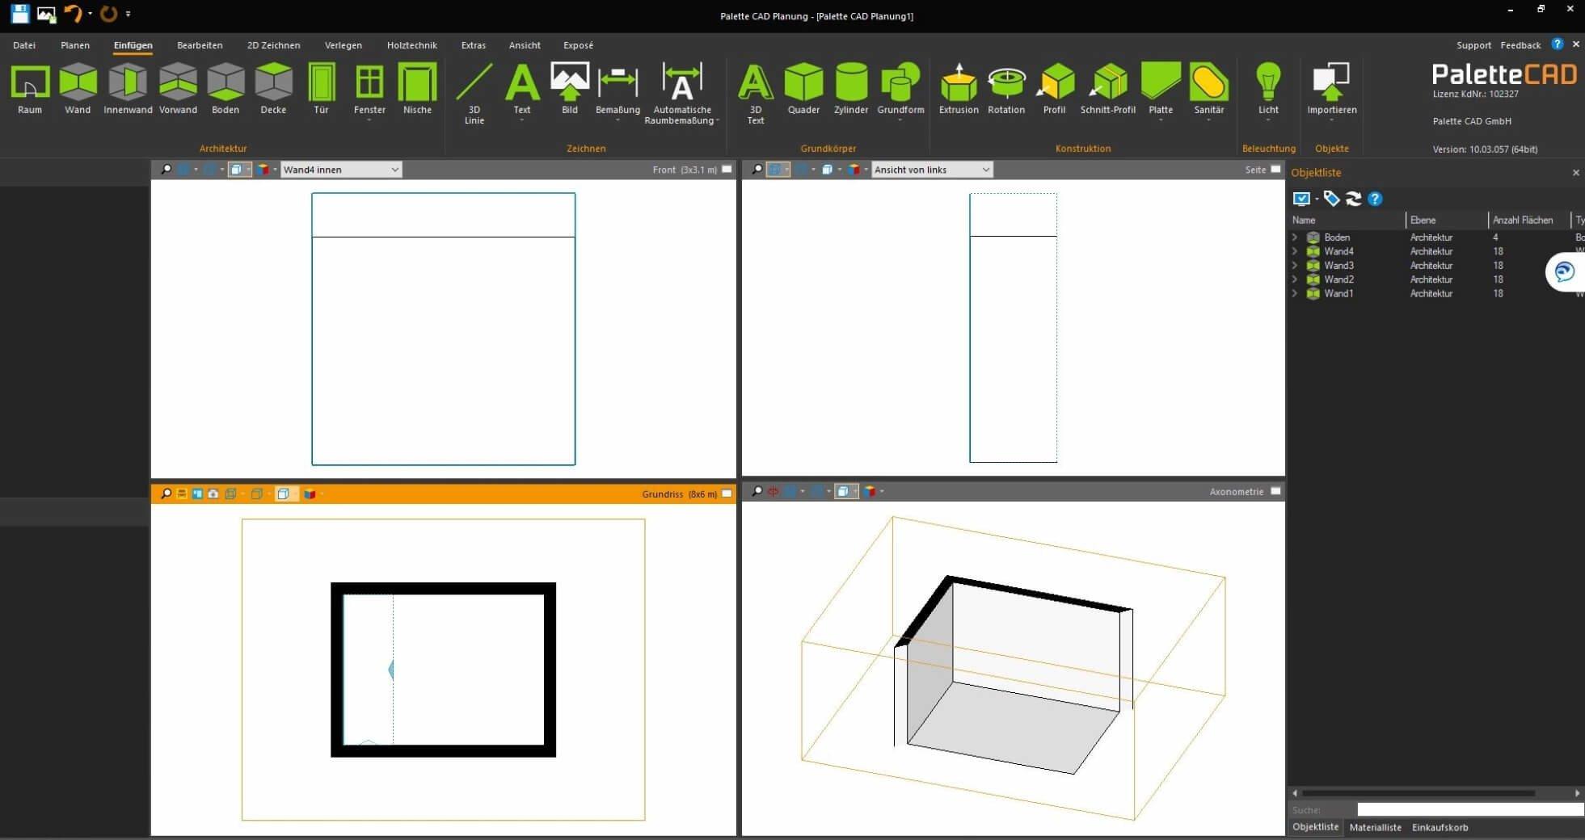
Task: Activate the Extrusion tool
Action: (959, 89)
